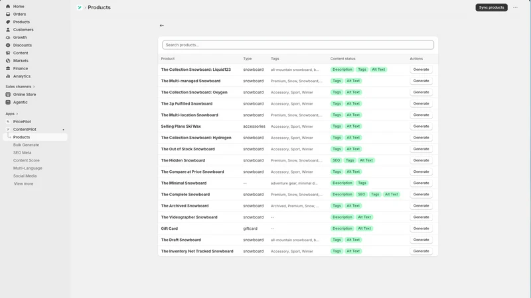Click the pin dot next to ContentPilot

[x=63, y=130]
